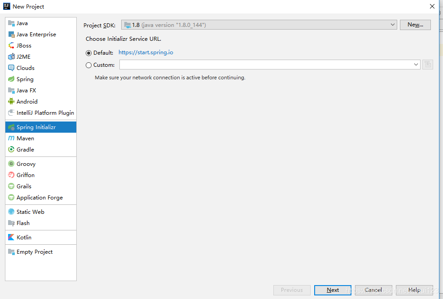The width and height of the screenshot is (443, 299).
Task: Click the Flash folder icon
Action: click(x=11, y=223)
